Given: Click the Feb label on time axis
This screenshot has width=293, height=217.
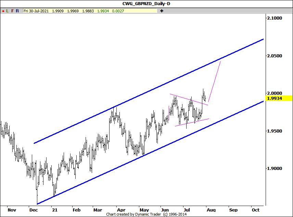Looking at the screenshot, I should tap(77, 210).
